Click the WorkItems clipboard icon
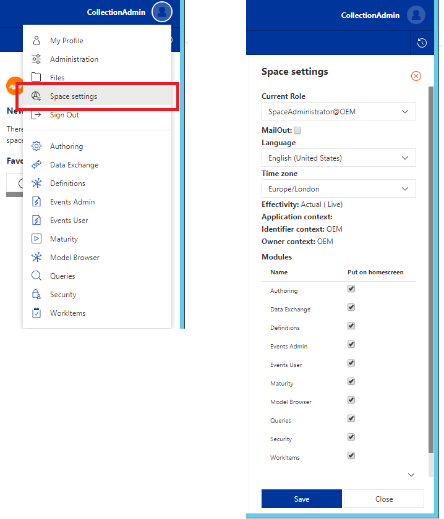The height and width of the screenshot is (519, 444). 36,313
